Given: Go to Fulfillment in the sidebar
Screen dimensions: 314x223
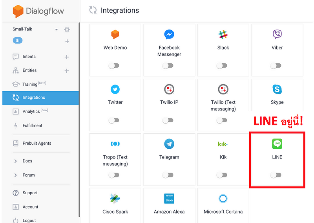Looking at the screenshot, I should pos(32,125).
